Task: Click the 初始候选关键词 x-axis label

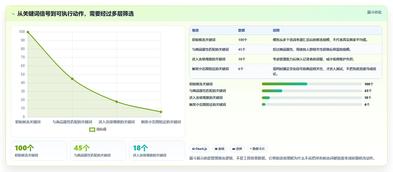Action: pos(28,122)
